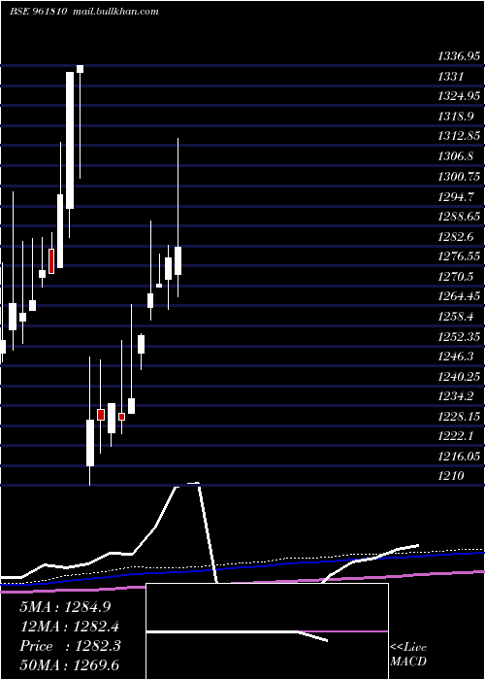Click the 1306.8 price label
Screen dimensions: 485x680
[x=456, y=156]
